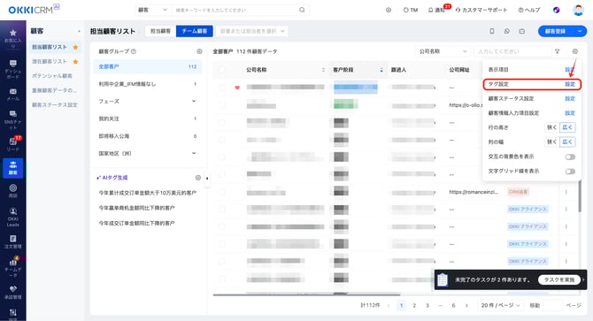This screenshot has height=321, width=593.
Task: Open 顧客ステータス設定 in the submenu
Action: tap(55, 105)
